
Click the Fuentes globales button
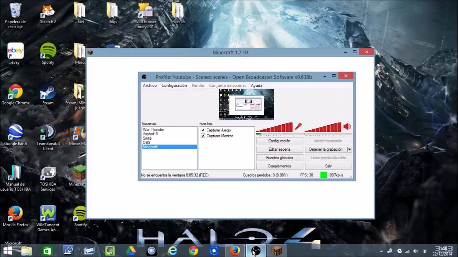point(279,158)
